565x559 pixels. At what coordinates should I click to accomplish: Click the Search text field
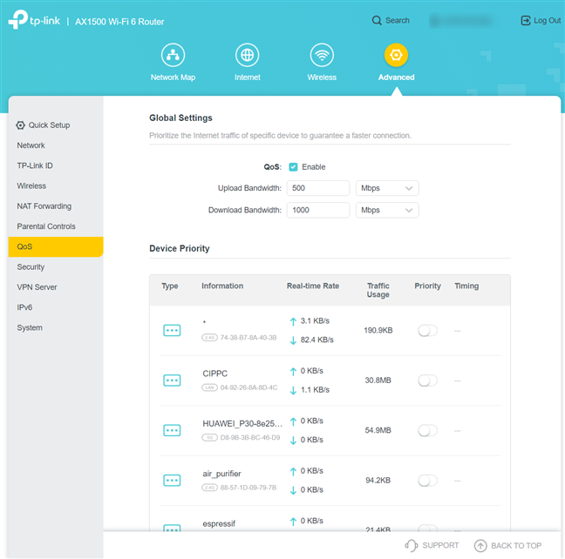[x=398, y=21]
